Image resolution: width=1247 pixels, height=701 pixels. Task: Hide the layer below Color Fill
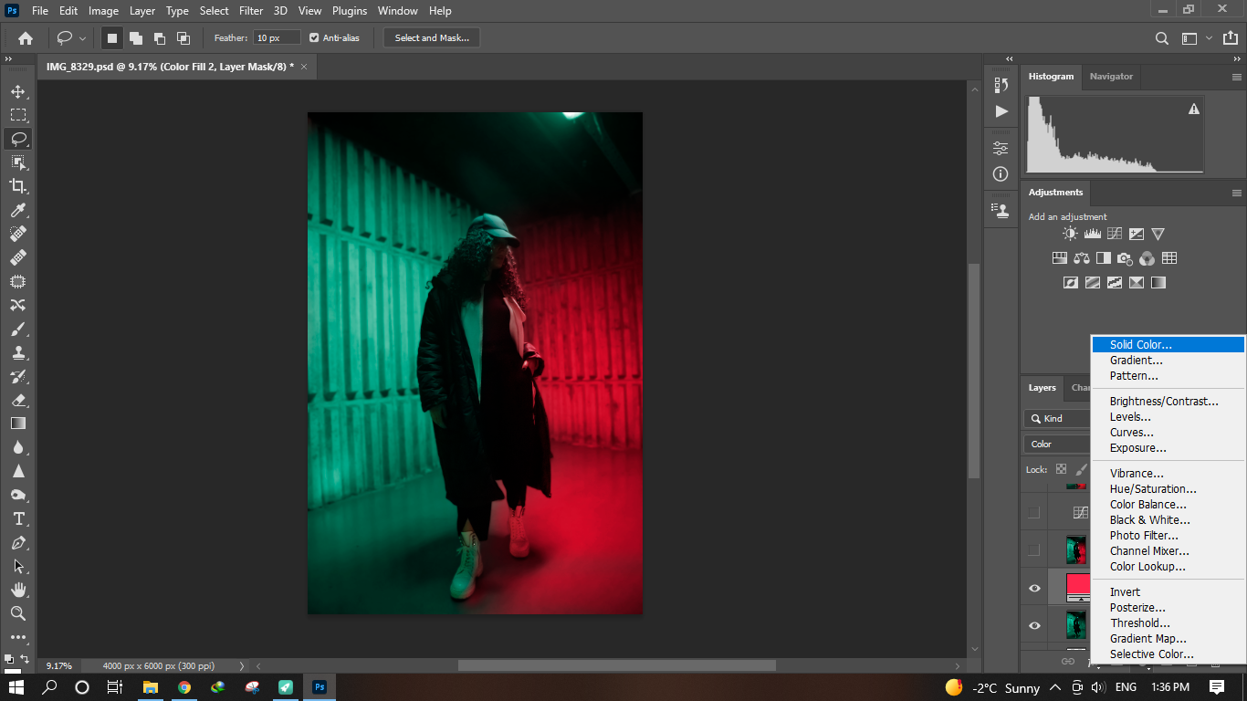tap(1034, 626)
